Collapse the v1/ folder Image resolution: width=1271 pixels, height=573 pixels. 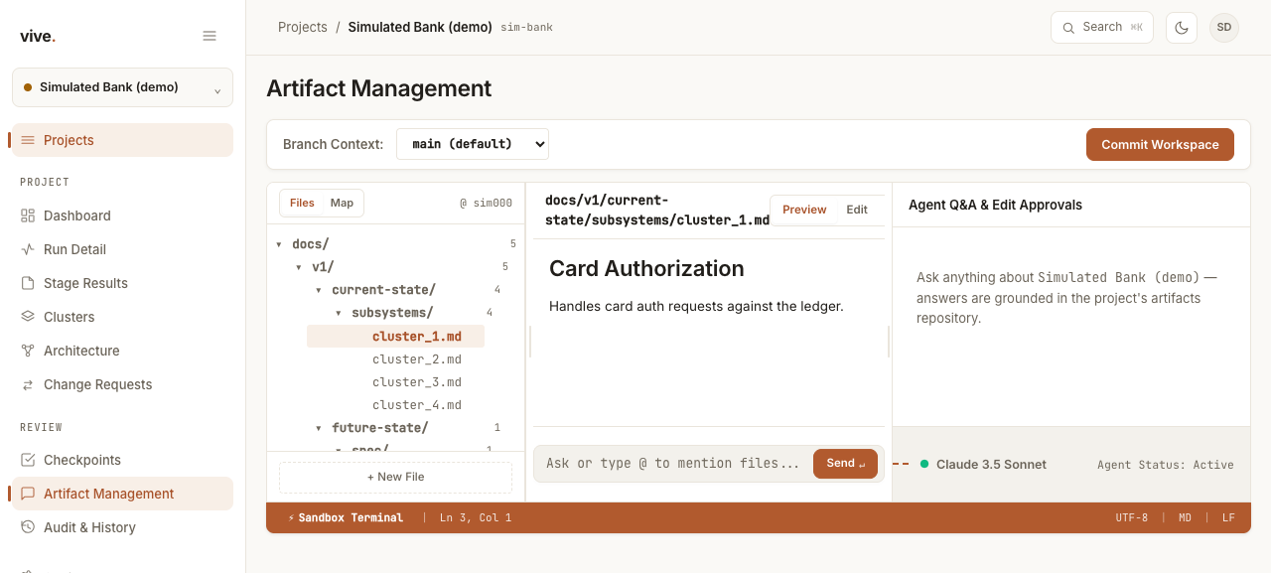click(299, 267)
